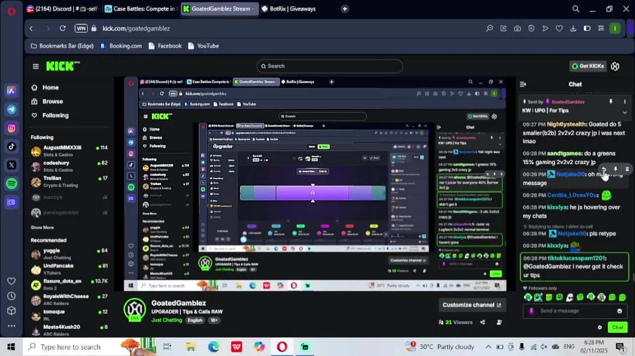Image resolution: width=635 pixels, height=356 pixels.
Task: Open Aria AI in the Opera sidebar
Action: (x=11, y=91)
